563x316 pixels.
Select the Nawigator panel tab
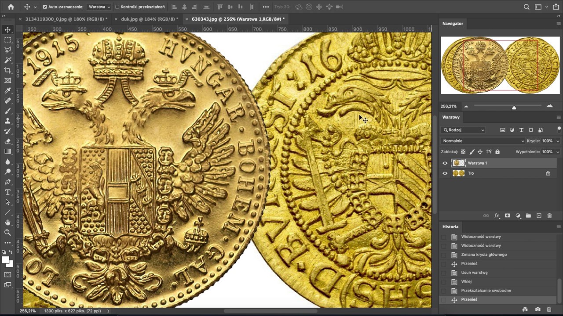pos(453,24)
